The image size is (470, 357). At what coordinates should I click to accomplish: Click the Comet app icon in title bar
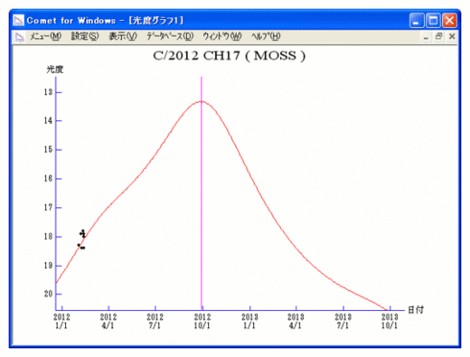18,21
